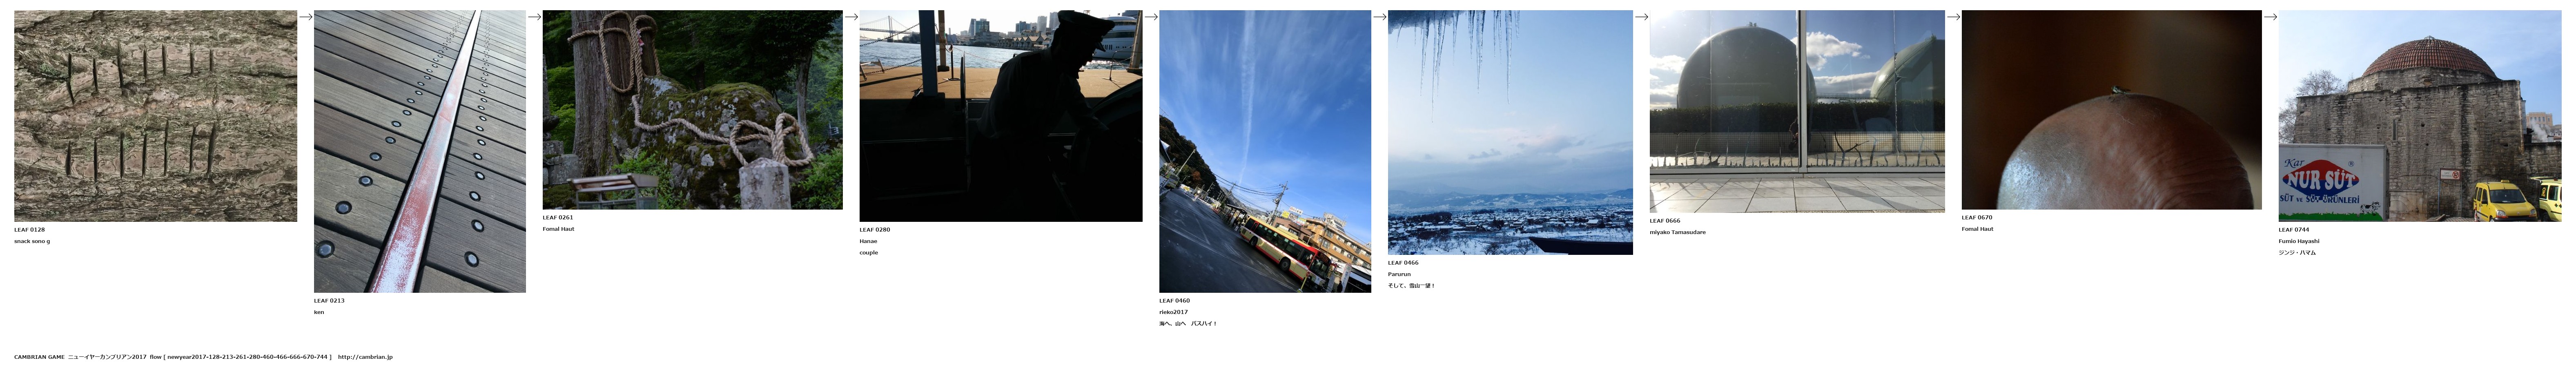
Task: Click the LEAF 0460 label
Action: [1174, 300]
